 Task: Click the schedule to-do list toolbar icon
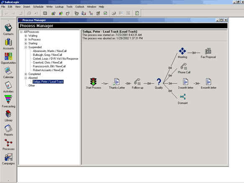coord(91,13)
